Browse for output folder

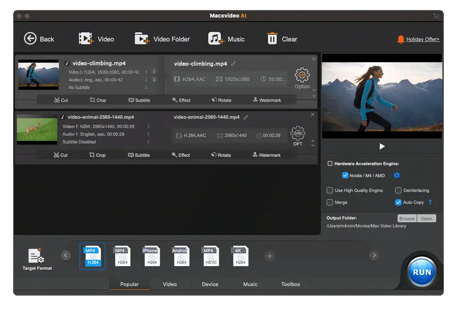tap(407, 218)
